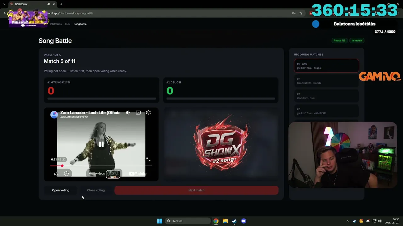
Task: Select the #1 GYILKOS12CM score card
Action: coord(101,90)
